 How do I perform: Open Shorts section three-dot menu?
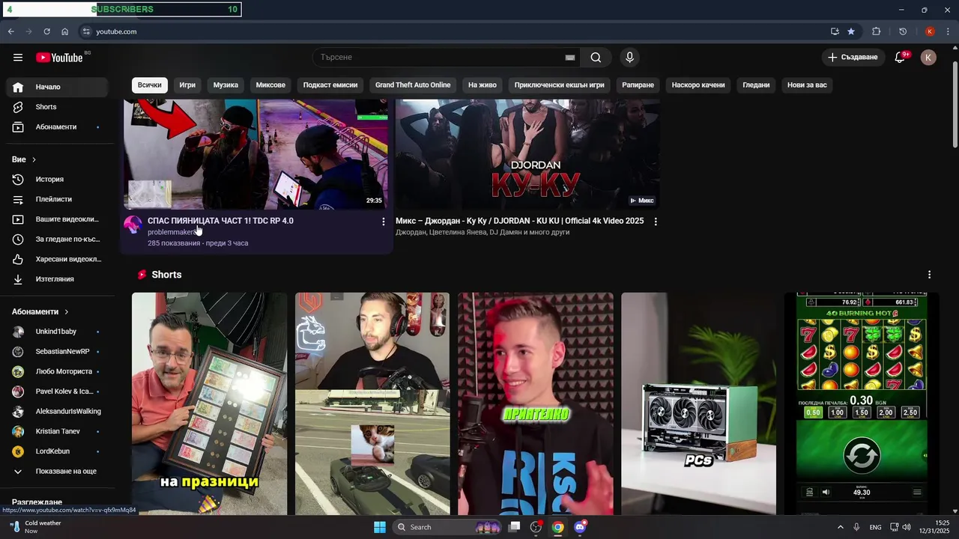(x=929, y=275)
